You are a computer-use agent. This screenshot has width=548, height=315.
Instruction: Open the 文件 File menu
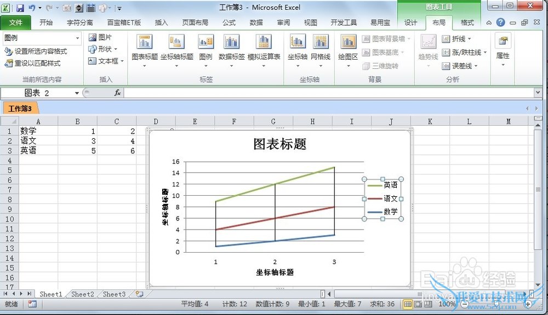[16, 22]
